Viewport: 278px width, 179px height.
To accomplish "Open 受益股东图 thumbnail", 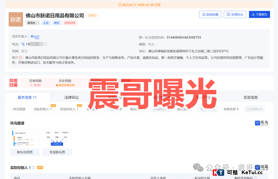I will coord(57,142).
